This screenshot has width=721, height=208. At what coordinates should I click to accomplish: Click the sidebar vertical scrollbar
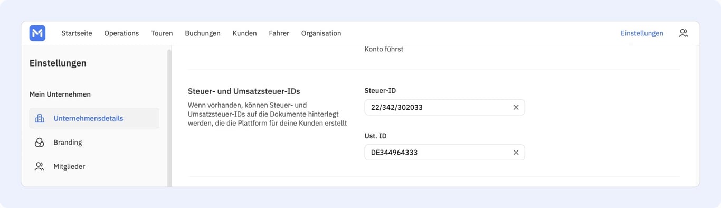point(169,118)
